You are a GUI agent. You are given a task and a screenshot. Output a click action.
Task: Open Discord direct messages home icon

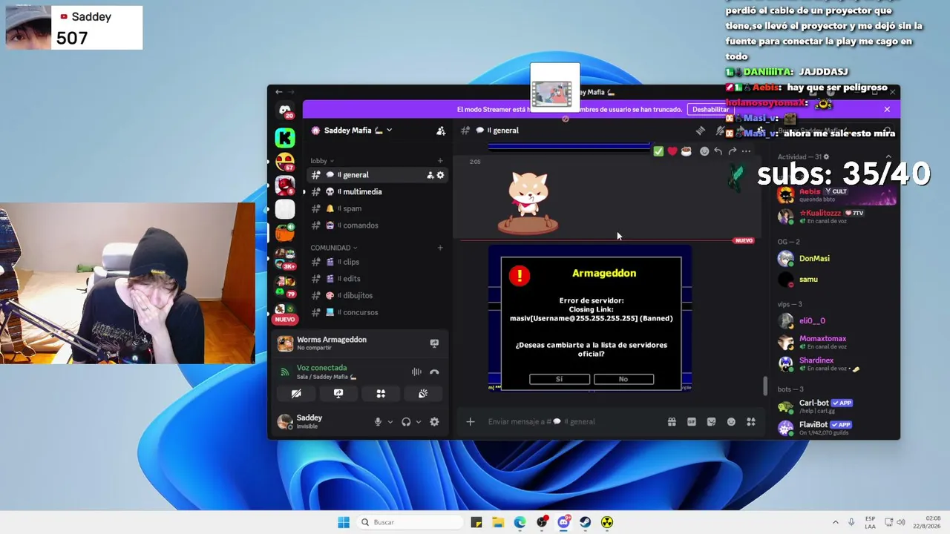click(x=285, y=111)
